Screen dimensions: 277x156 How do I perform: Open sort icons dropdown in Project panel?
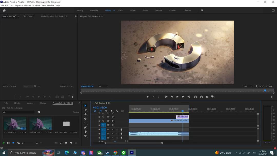38,143
